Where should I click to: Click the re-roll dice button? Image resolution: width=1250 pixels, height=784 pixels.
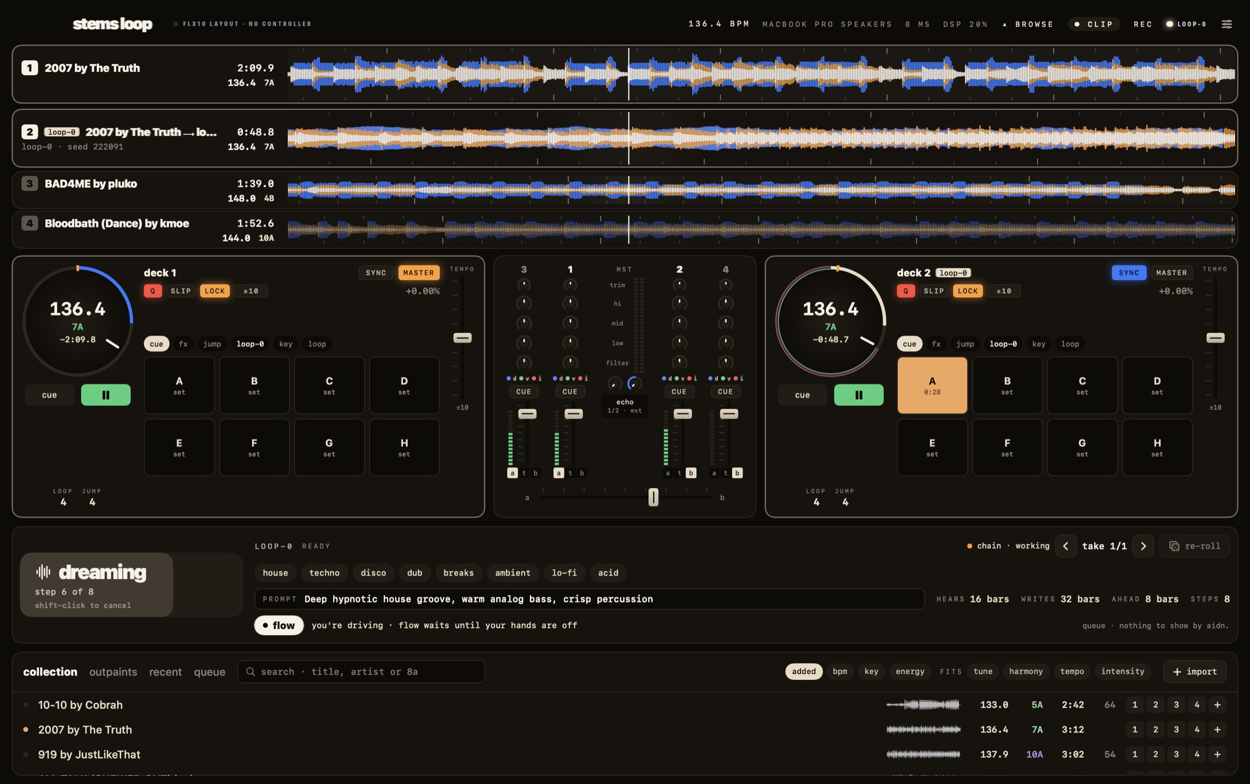[x=1194, y=546]
